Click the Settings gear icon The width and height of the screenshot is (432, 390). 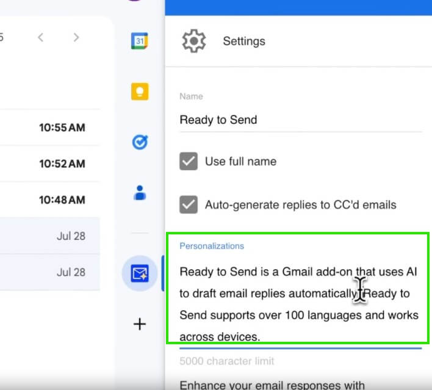(193, 41)
